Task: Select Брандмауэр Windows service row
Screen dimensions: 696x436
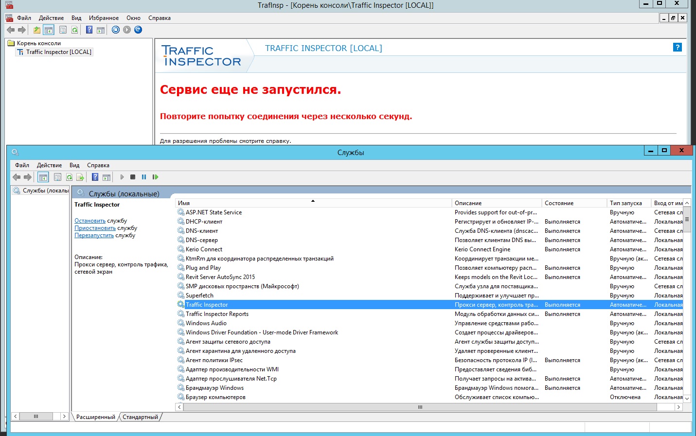Action: coord(429,388)
